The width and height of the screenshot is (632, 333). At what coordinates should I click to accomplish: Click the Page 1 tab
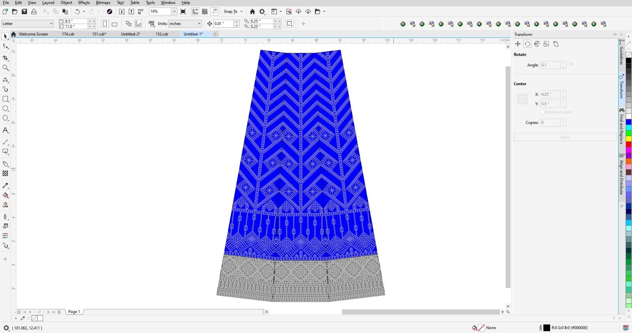click(x=74, y=312)
